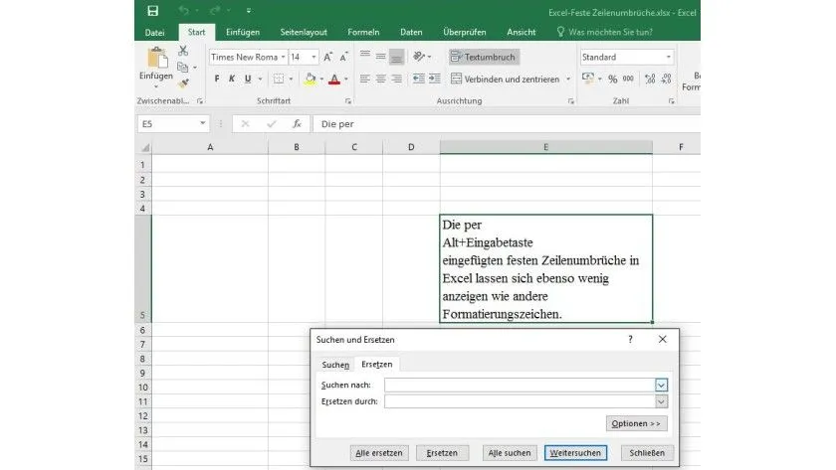Click the Alle suchen button
The width and height of the screenshot is (836, 470).
coord(510,453)
